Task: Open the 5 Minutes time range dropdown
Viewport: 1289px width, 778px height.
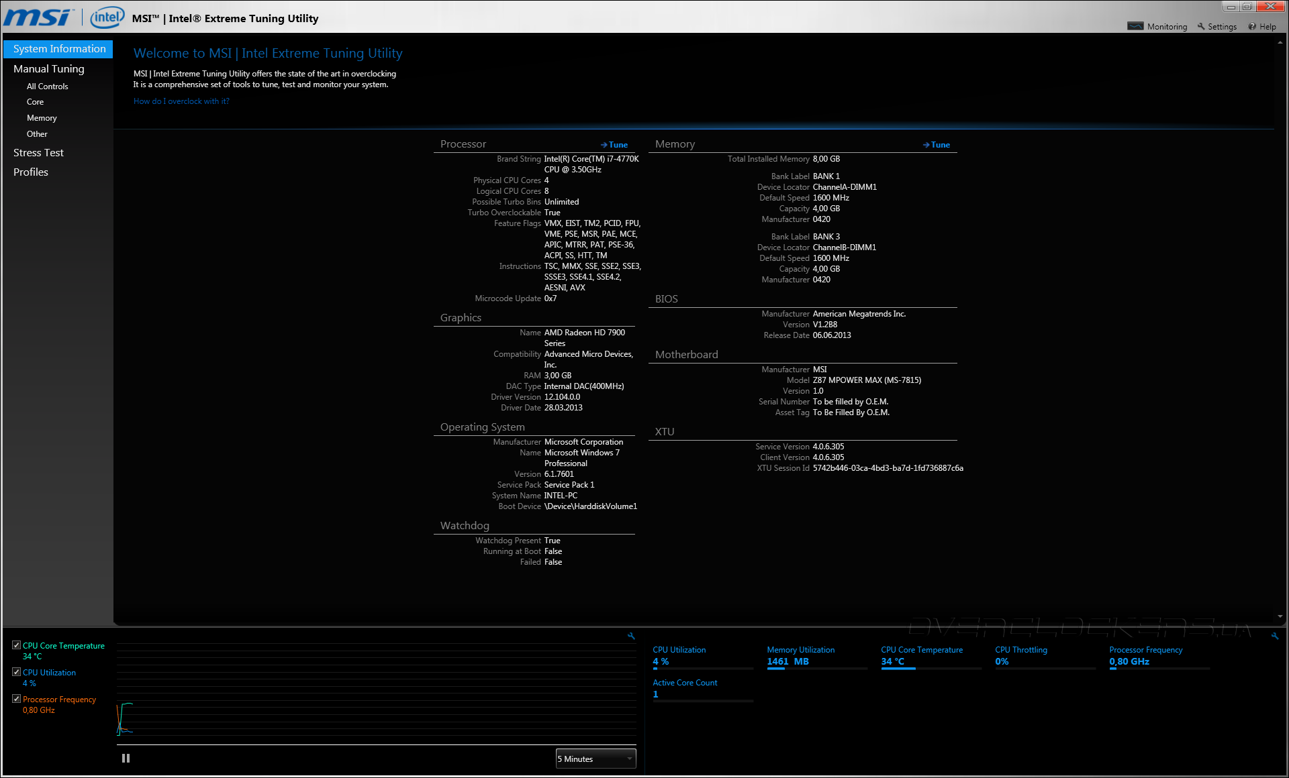Action: (595, 759)
